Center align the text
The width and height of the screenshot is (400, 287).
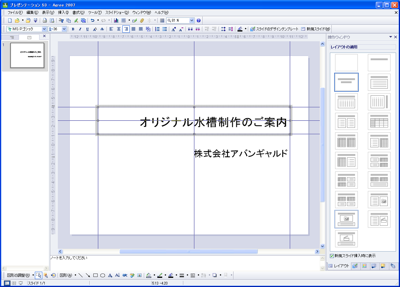(x=119, y=29)
